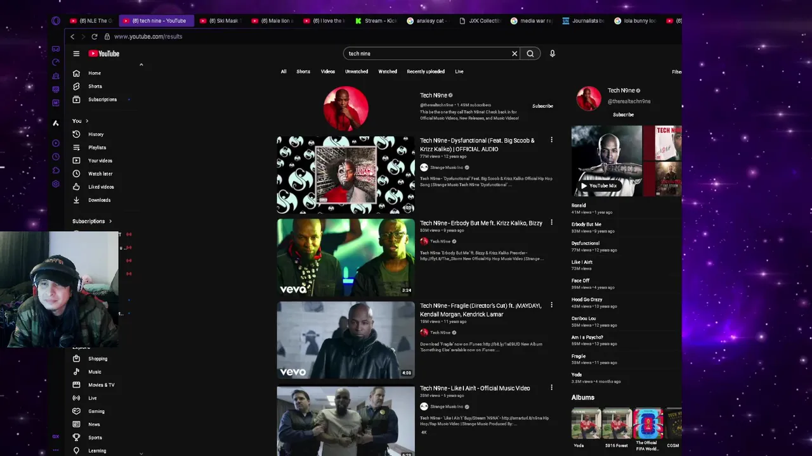This screenshot has width=812, height=456.
Task: Click the YouTube logo
Action: click(104, 54)
